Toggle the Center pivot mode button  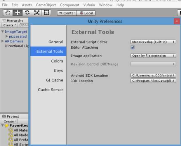pos(67,13)
